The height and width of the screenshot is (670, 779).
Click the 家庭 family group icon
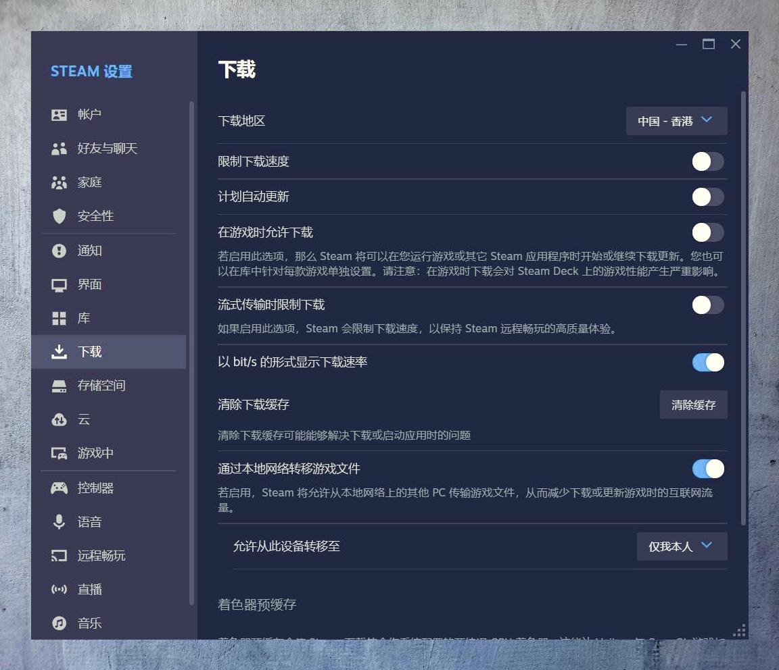[x=59, y=182]
